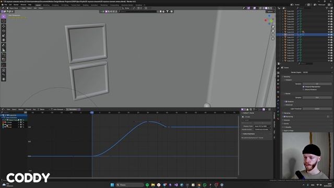Toggle visibility of Z Scale channel
This screenshot has height=188, width=334.
(5, 127)
